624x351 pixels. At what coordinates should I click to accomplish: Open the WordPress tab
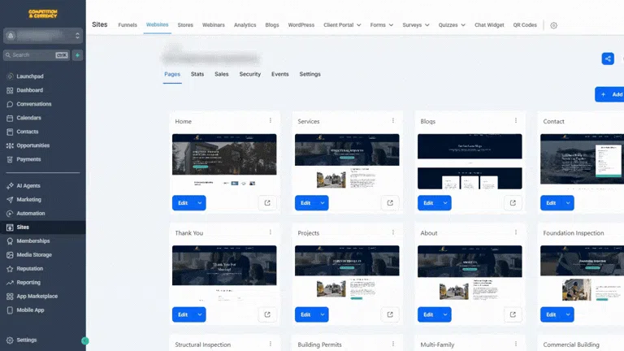point(301,24)
